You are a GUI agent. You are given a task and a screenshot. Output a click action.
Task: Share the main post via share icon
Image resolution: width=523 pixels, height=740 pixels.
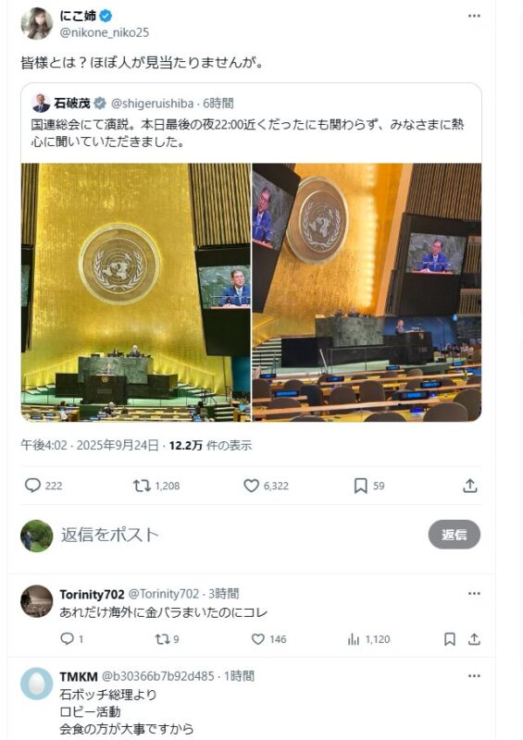[x=469, y=486]
